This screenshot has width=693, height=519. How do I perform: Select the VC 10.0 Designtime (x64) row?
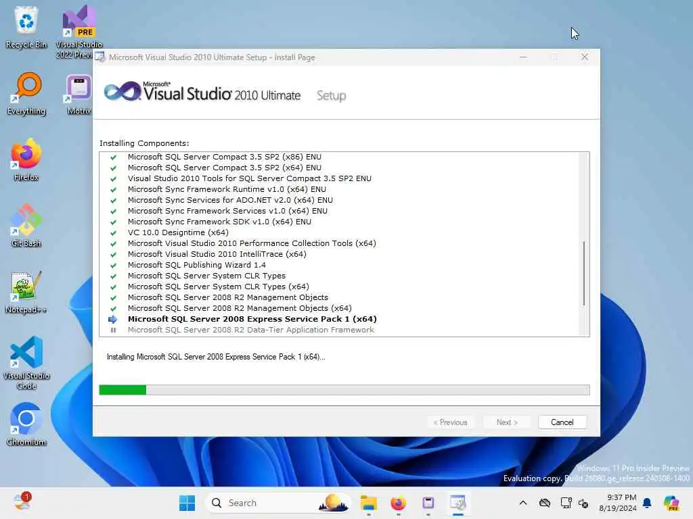pyautogui.click(x=178, y=232)
